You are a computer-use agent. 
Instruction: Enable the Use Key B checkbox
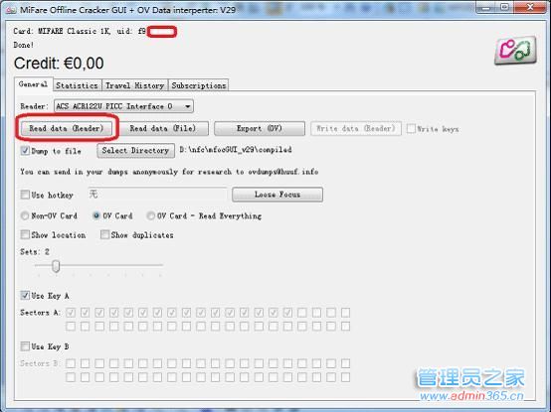coord(25,346)
